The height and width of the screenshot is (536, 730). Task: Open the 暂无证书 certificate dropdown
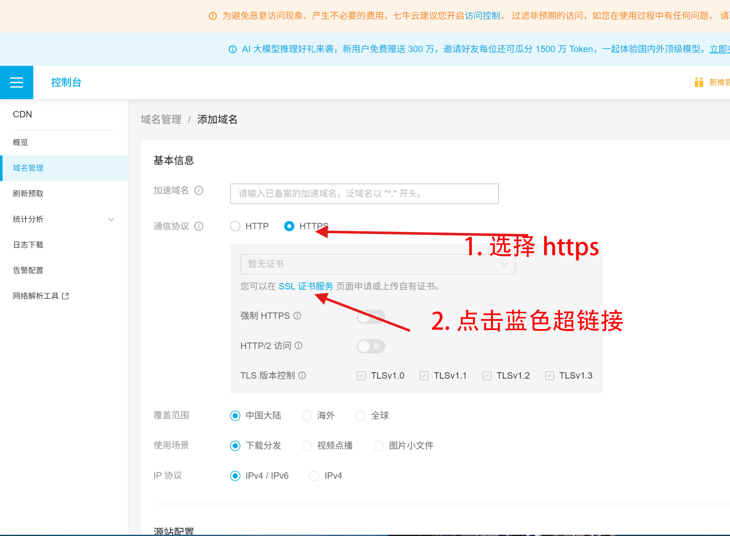tap(377, 264)
